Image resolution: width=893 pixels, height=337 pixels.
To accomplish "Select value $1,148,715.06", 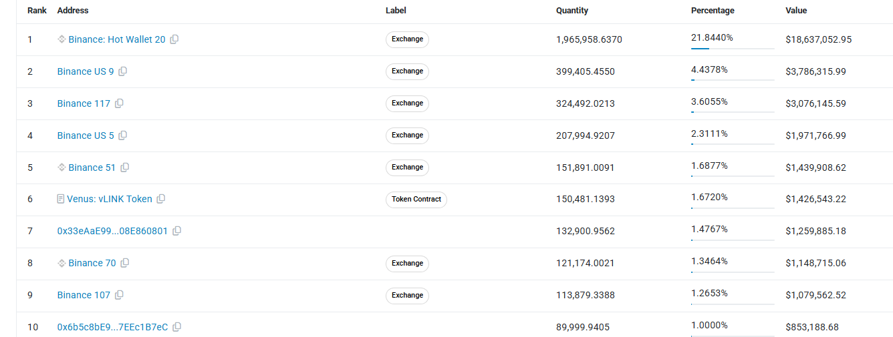I will (816, 263).
